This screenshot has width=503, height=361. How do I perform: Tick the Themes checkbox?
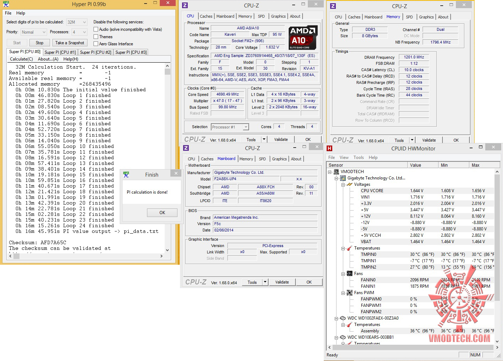[x=96, y=37]
